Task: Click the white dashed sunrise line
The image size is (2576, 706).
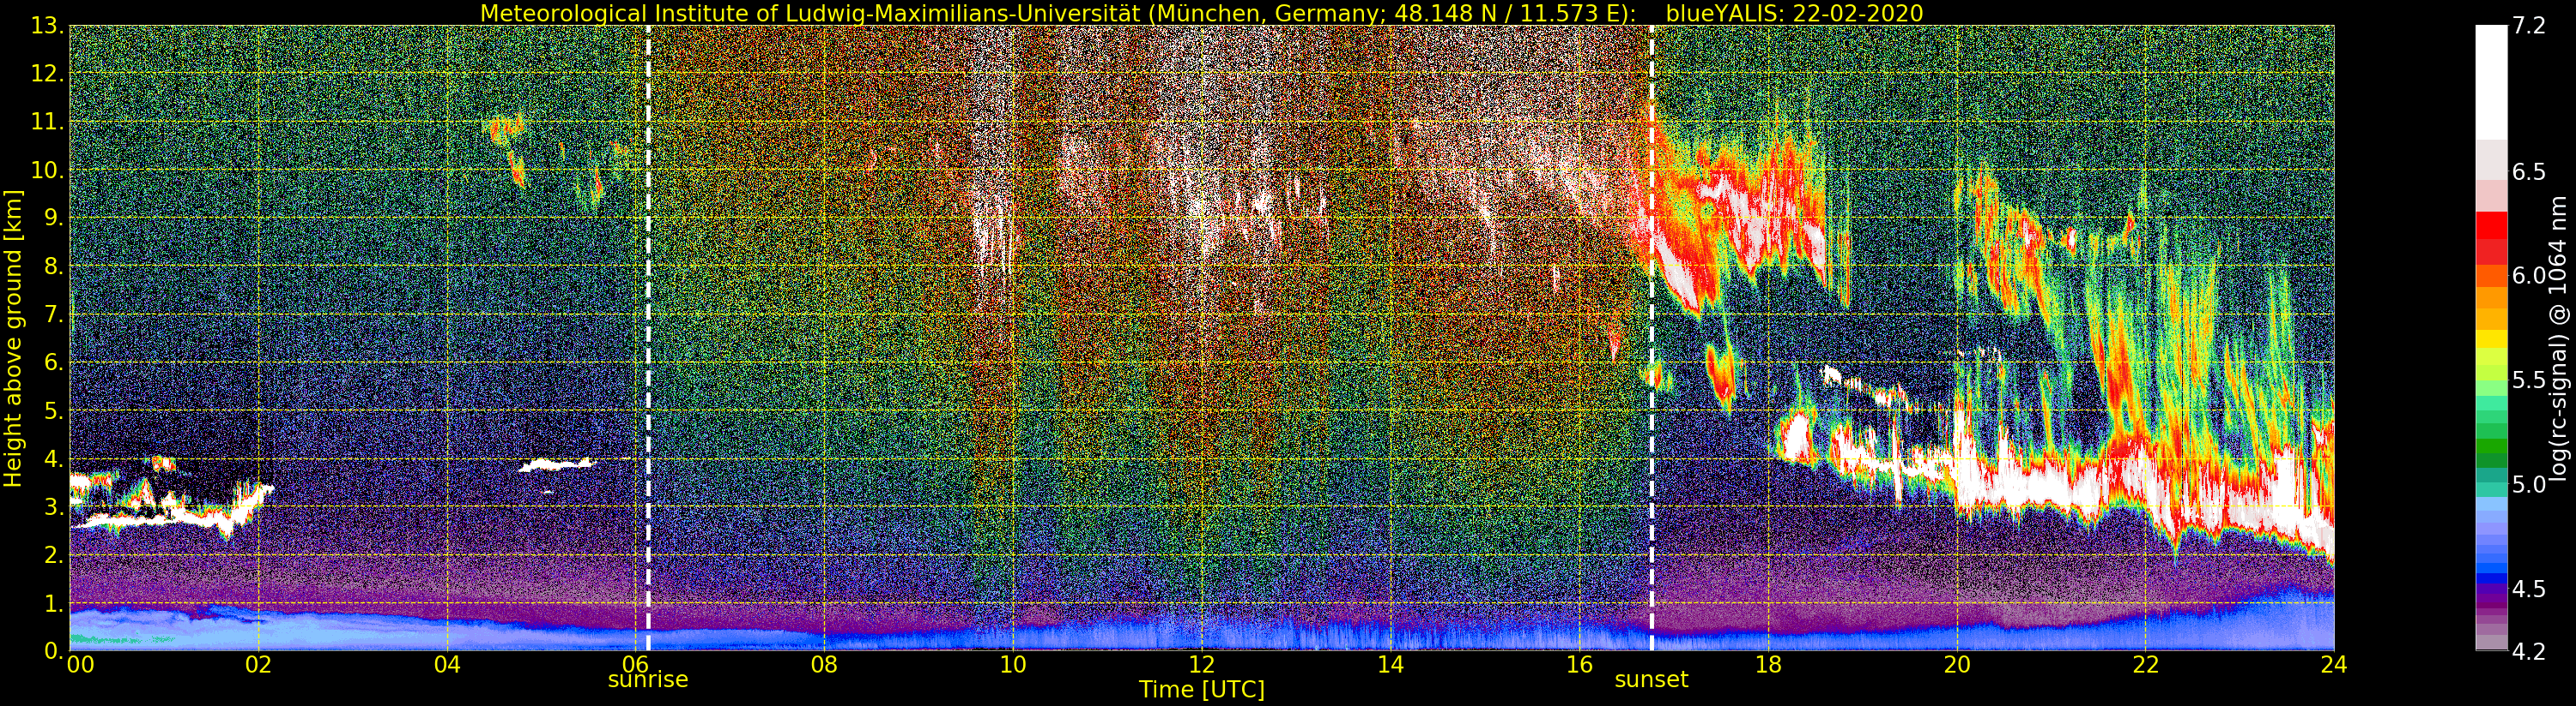Action: pyautogui.click(x=648, y=338)
